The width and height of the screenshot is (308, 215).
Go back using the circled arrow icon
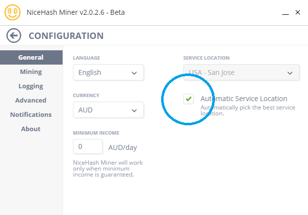14,36
